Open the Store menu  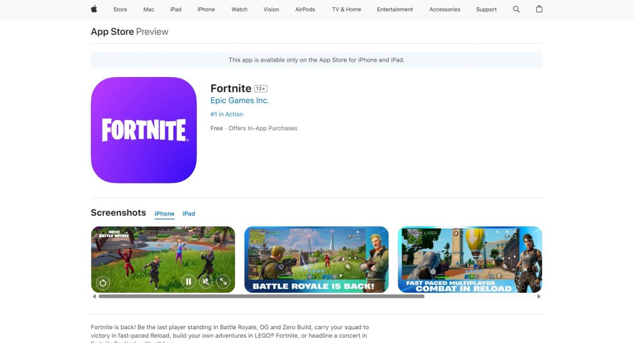coord(120,9)
